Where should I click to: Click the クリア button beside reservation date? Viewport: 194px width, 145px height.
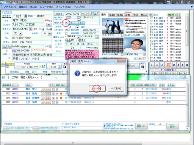pos(83,14)
